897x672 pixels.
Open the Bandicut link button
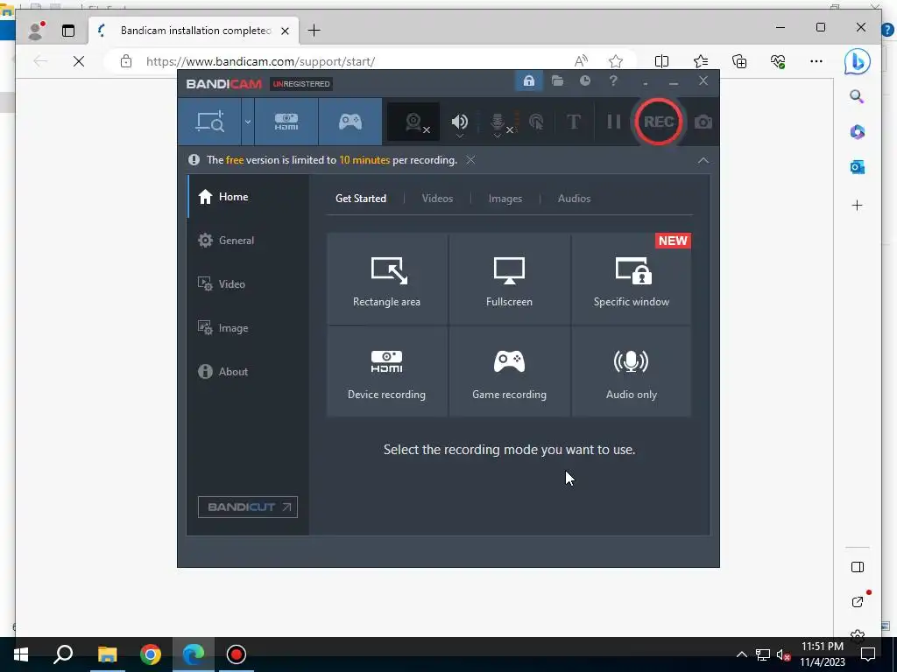pos(248,507)
